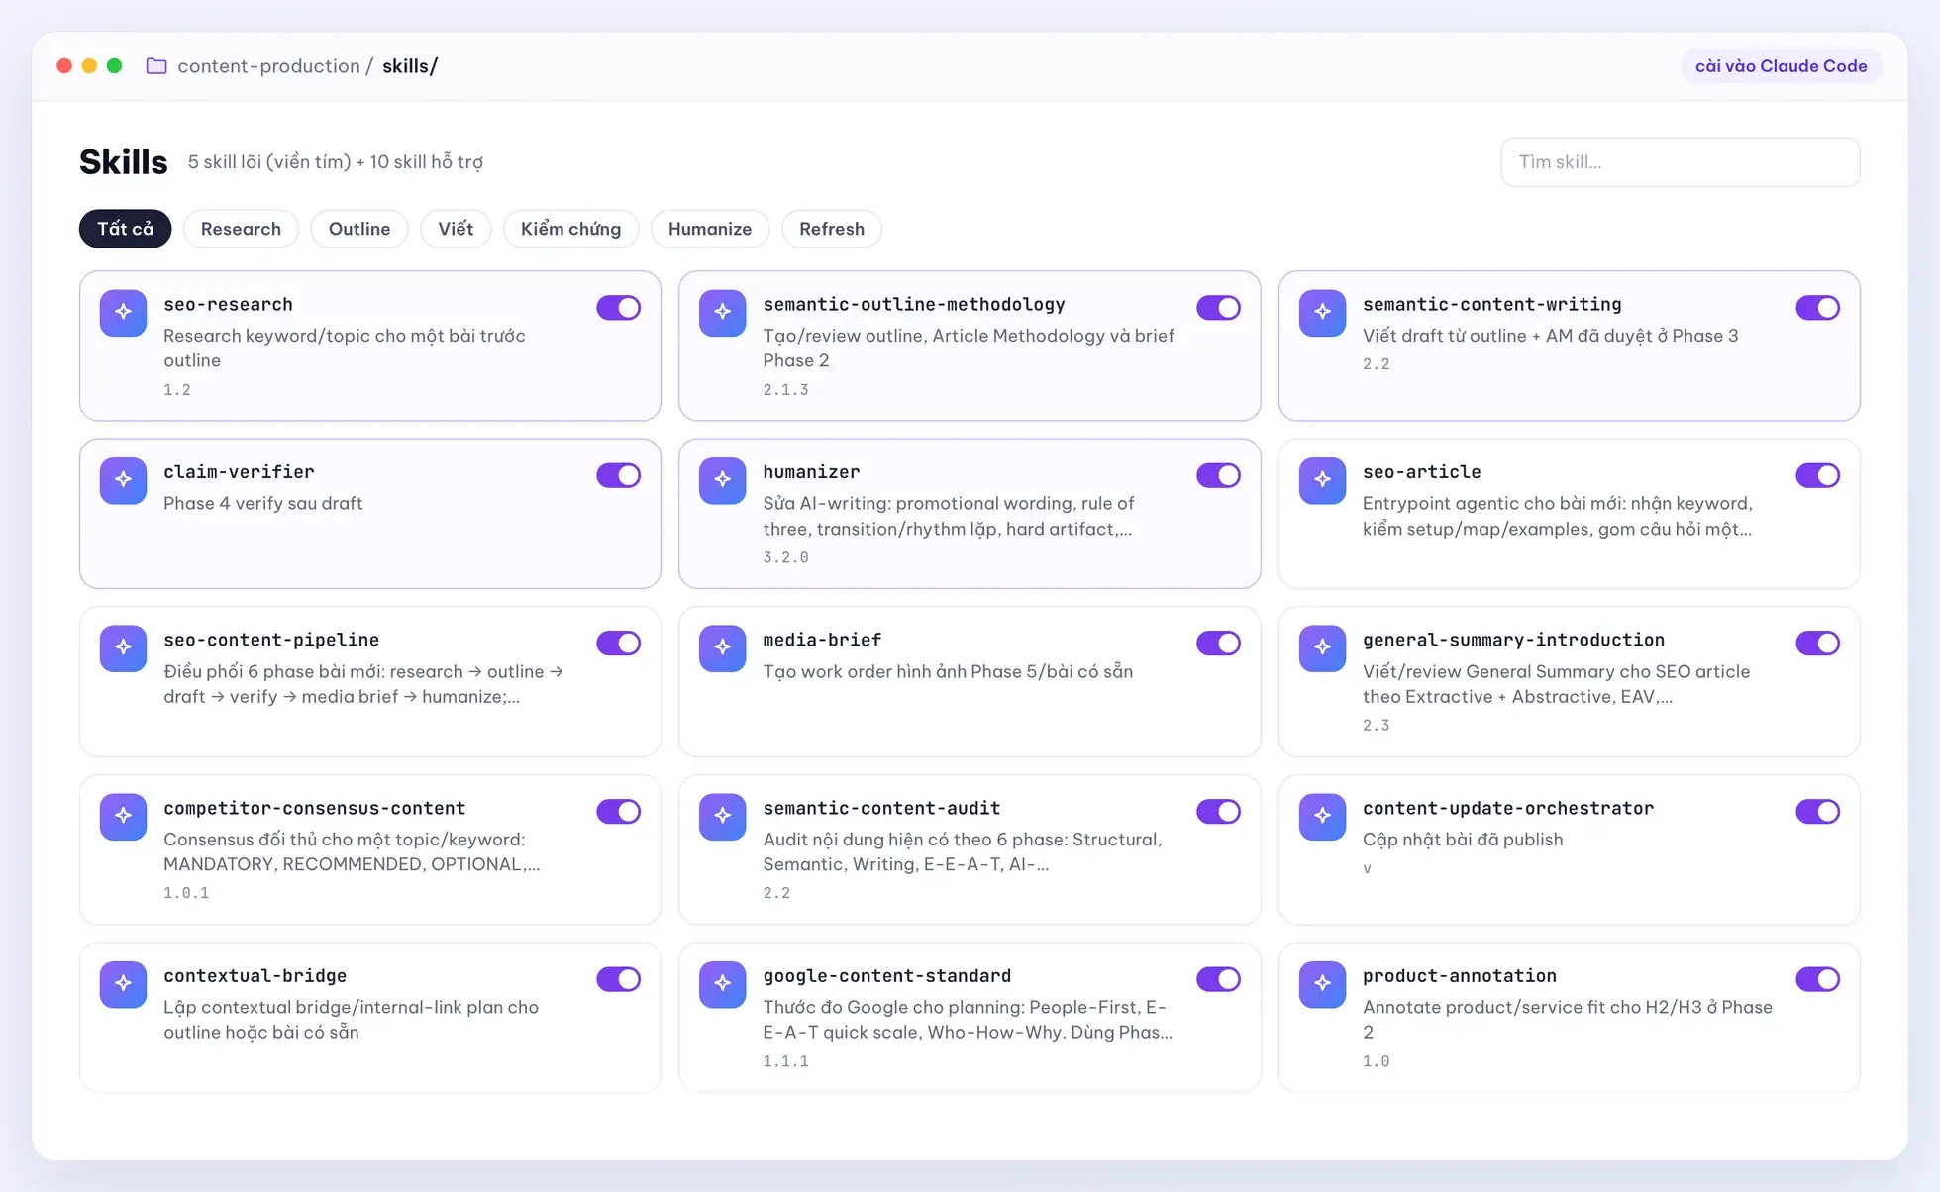Image resolution: width=1940 pixels, height=1192 pixels.
Task: Click the general-summary-introduction skill icon
Action: (1322, 648)
